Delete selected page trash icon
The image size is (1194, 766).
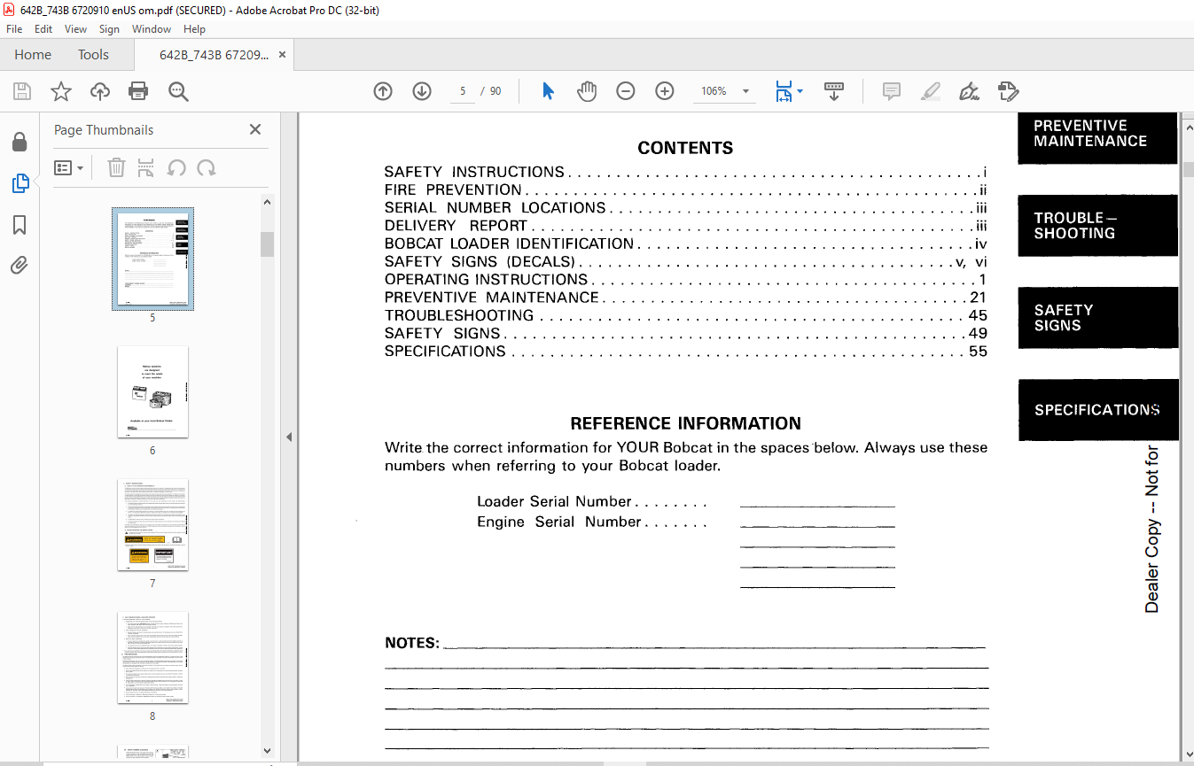tap(116, 168)
